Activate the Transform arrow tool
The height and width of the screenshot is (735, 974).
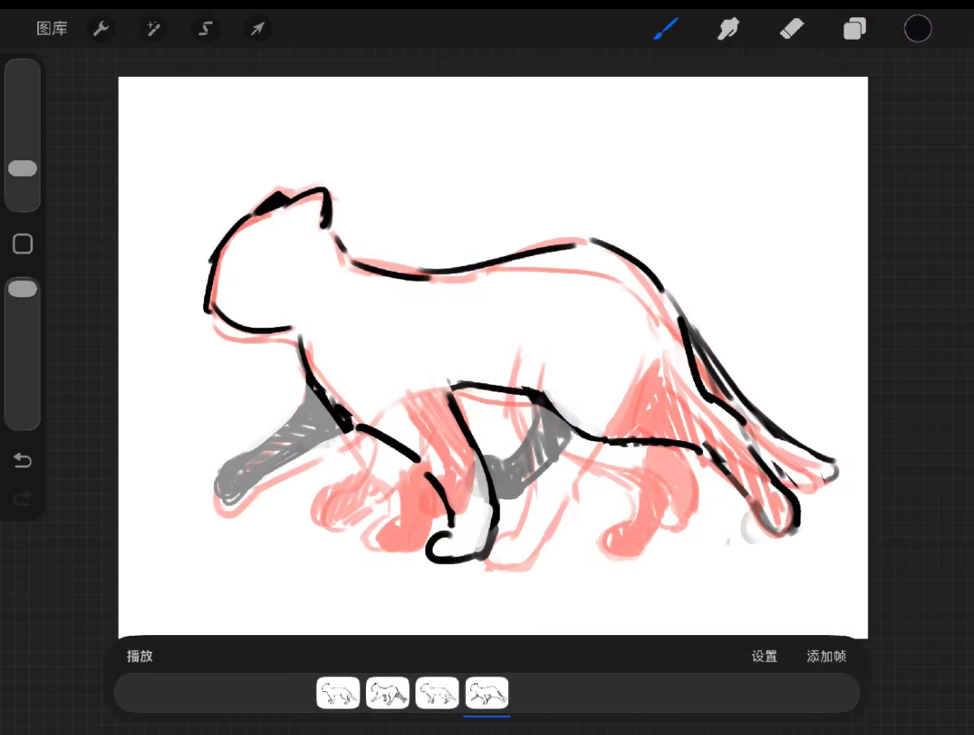click(257, 29)
